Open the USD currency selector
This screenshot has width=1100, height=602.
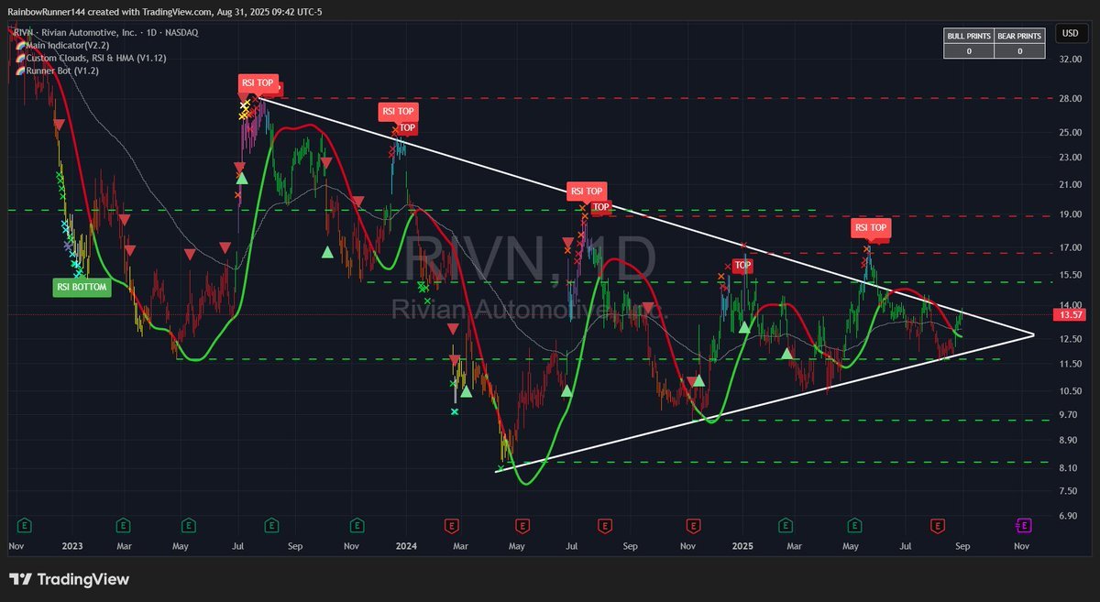coord(1069,34)
